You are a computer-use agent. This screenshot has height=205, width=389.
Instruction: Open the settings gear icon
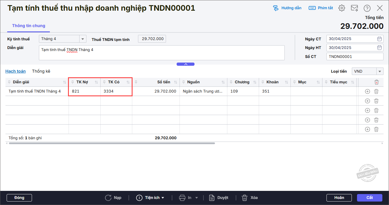(342, 8)
